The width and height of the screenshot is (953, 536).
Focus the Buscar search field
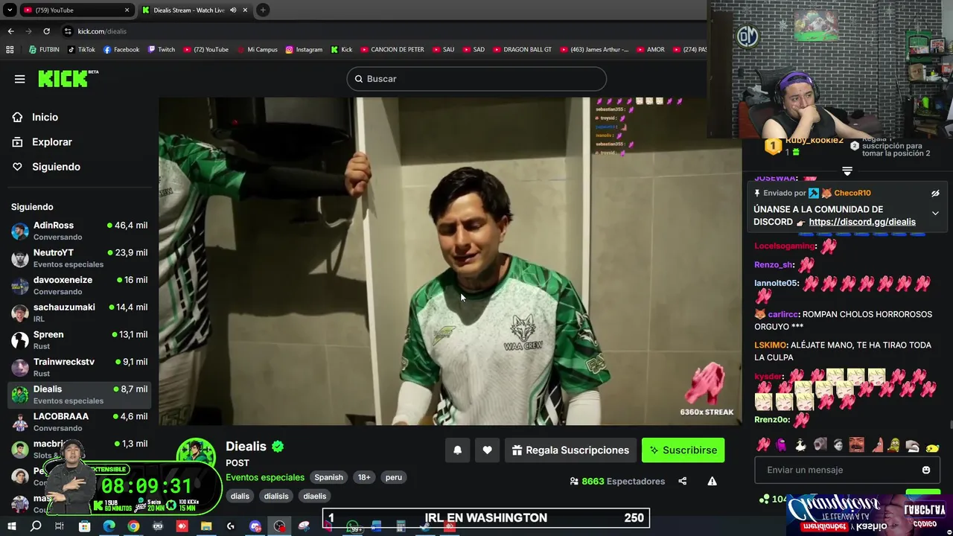point(476,79)
